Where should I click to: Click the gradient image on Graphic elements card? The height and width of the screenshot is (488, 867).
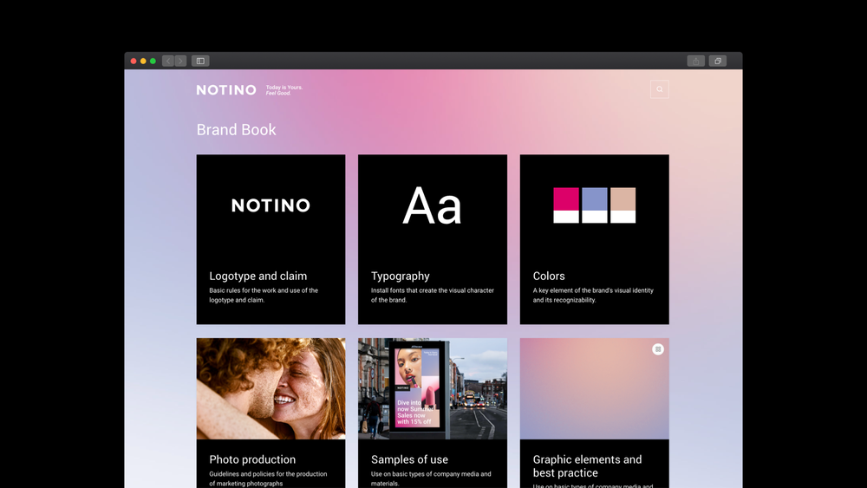(595, 388)
